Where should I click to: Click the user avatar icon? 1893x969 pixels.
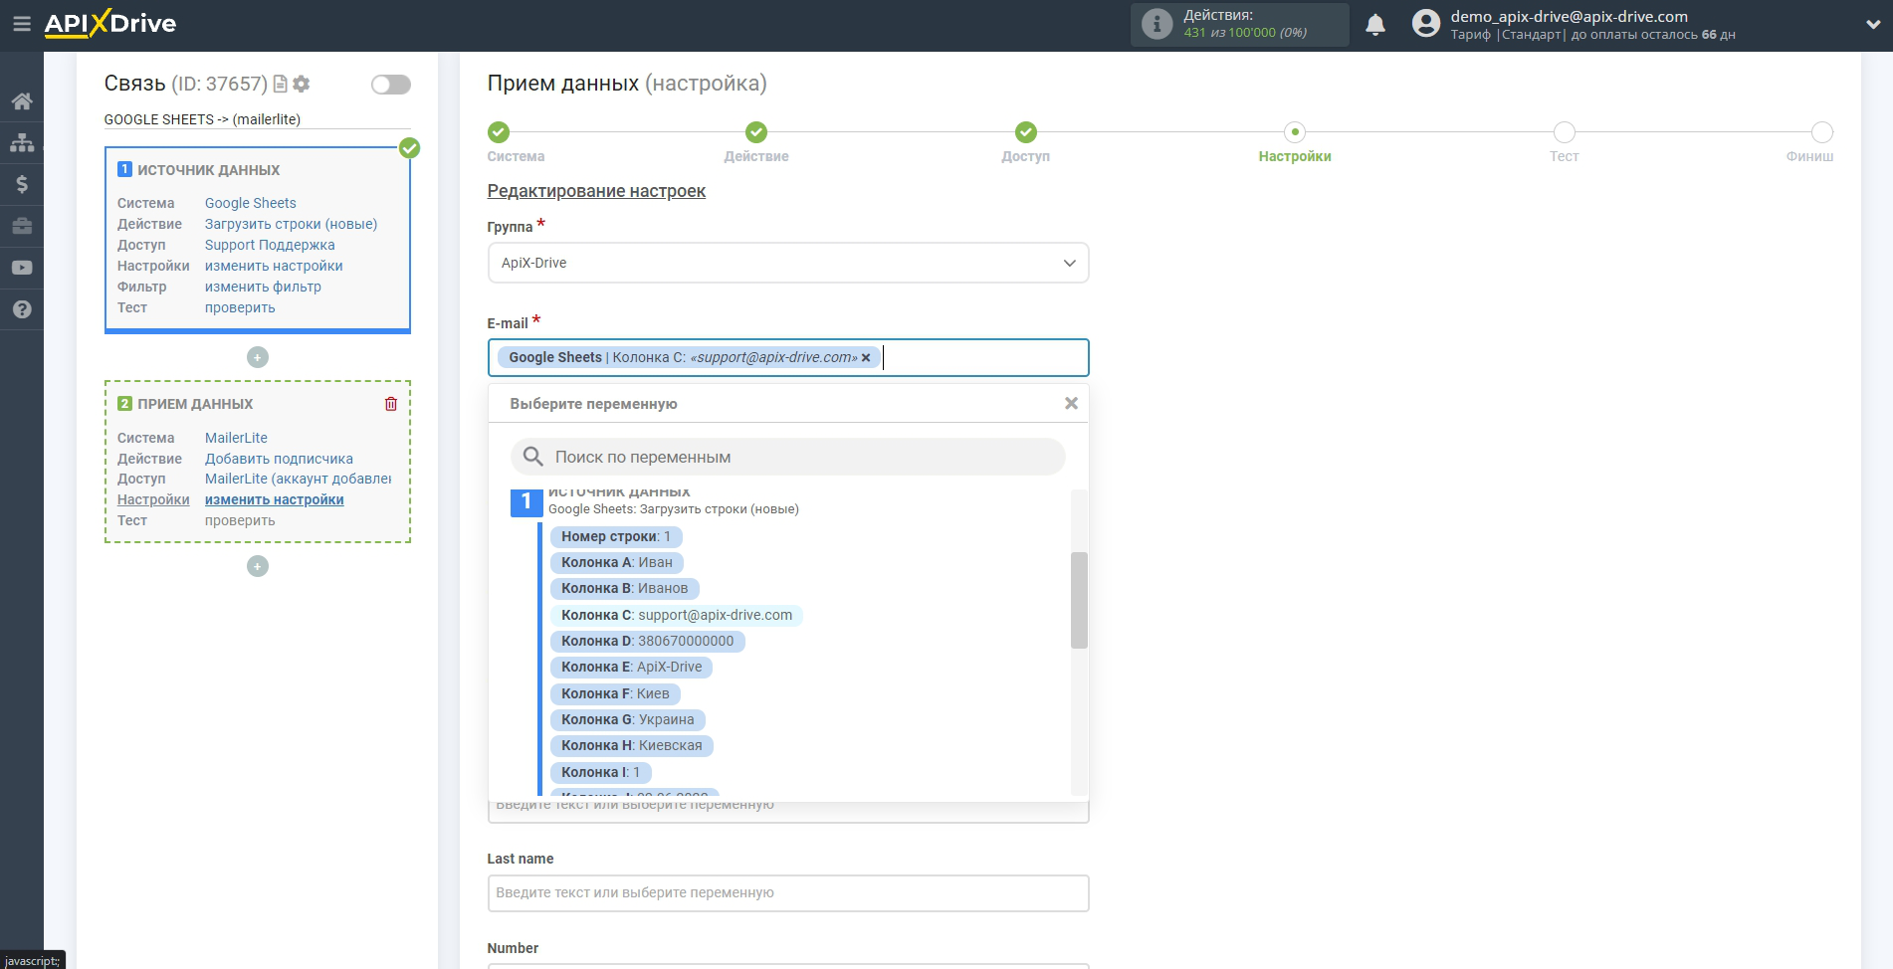(x=1426, y=24)
